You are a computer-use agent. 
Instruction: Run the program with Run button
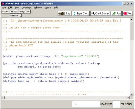tap(116, 13)
